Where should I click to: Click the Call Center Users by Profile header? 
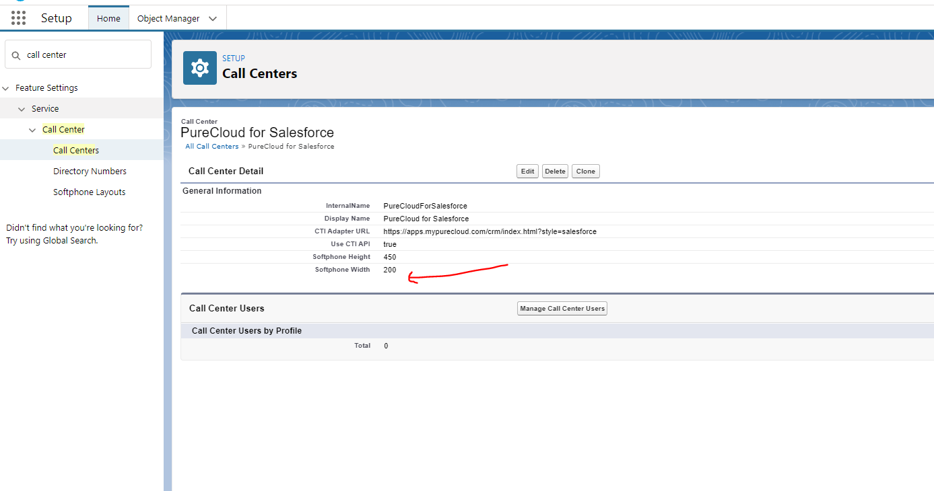246,331
